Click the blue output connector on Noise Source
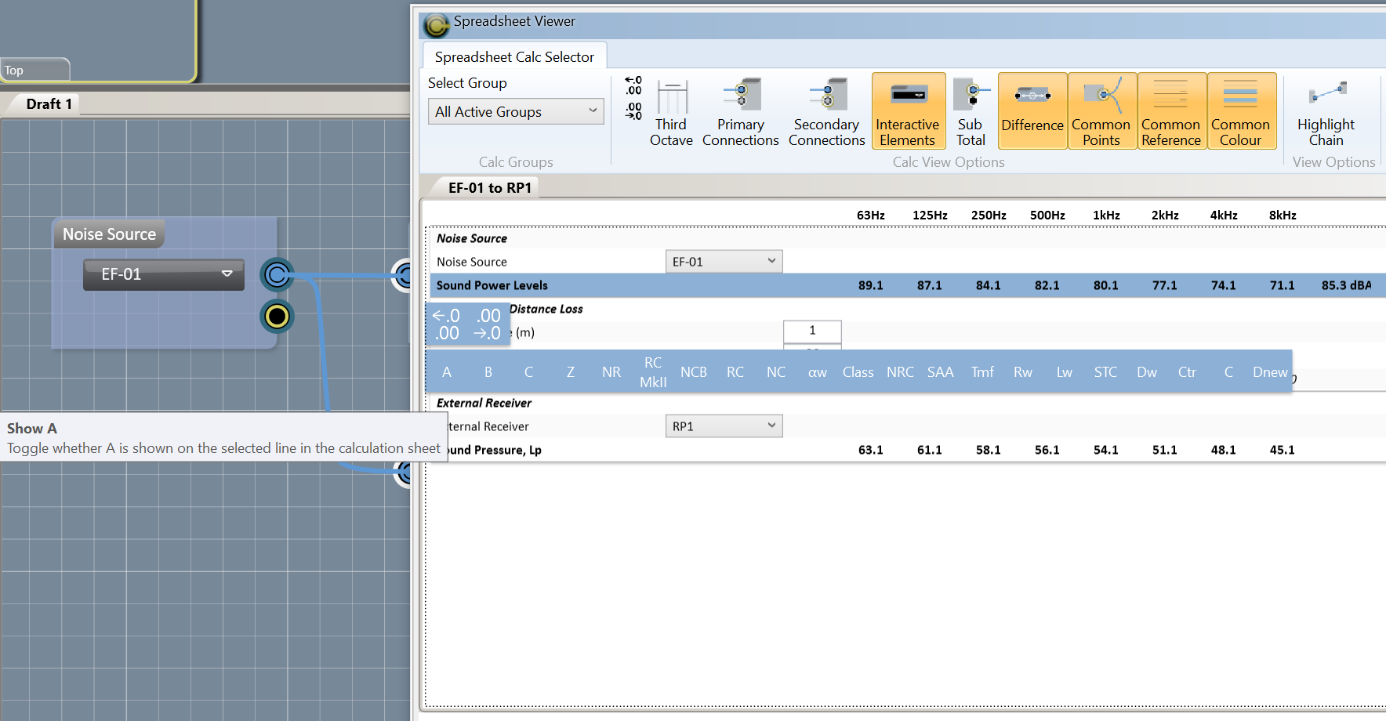 click(277, 275)
